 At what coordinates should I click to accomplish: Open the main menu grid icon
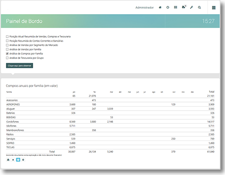coord(214,8)
